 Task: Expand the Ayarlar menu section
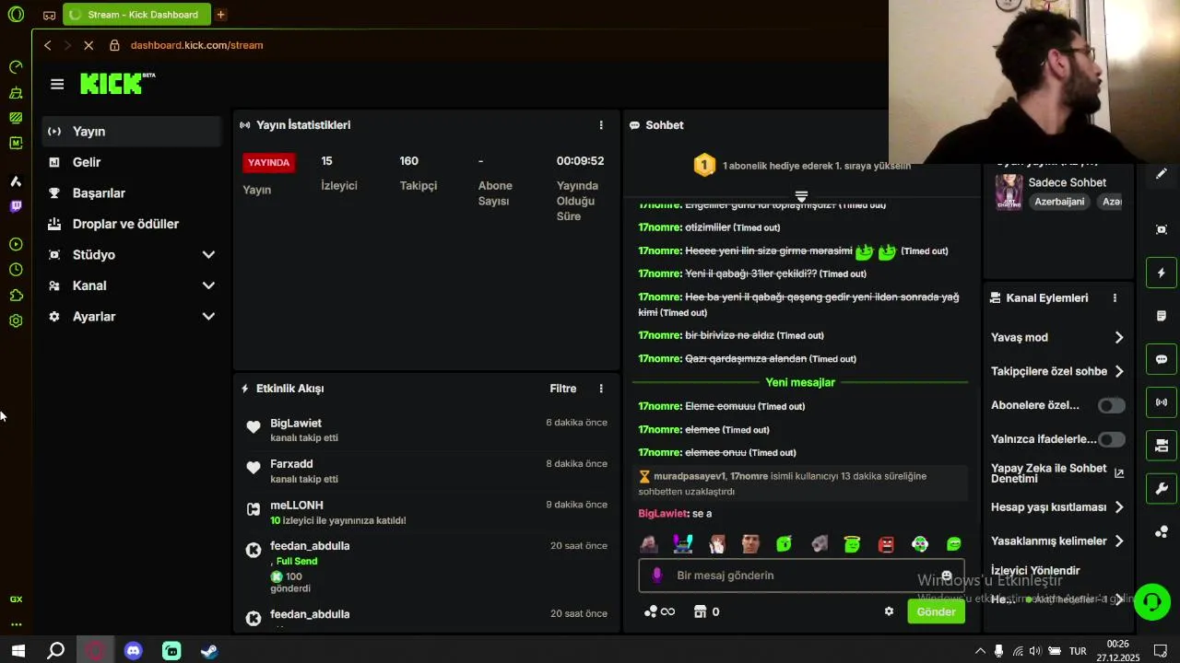tap(132, 317)
